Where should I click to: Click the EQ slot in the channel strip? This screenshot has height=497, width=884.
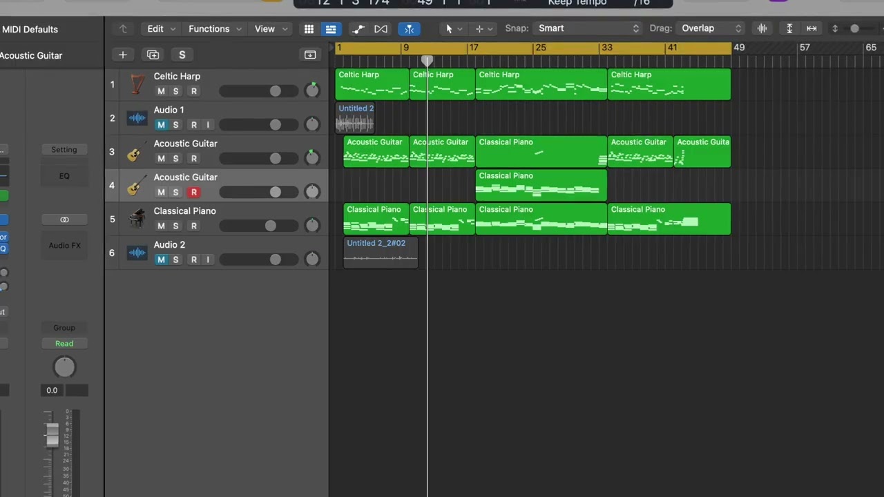64,176
